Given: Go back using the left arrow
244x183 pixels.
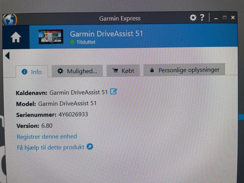Looking at the screenshot, I should (x=7, y=56).
